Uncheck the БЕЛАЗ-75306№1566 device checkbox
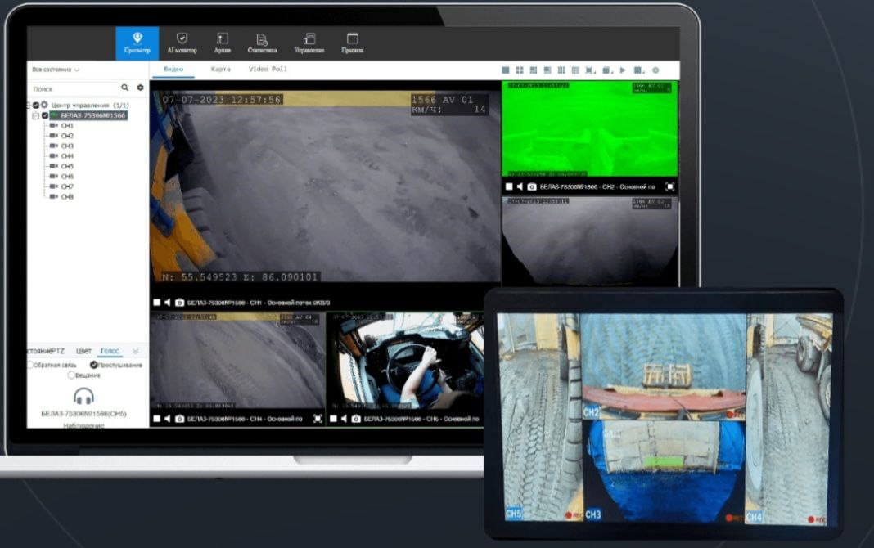 point(45,115)
